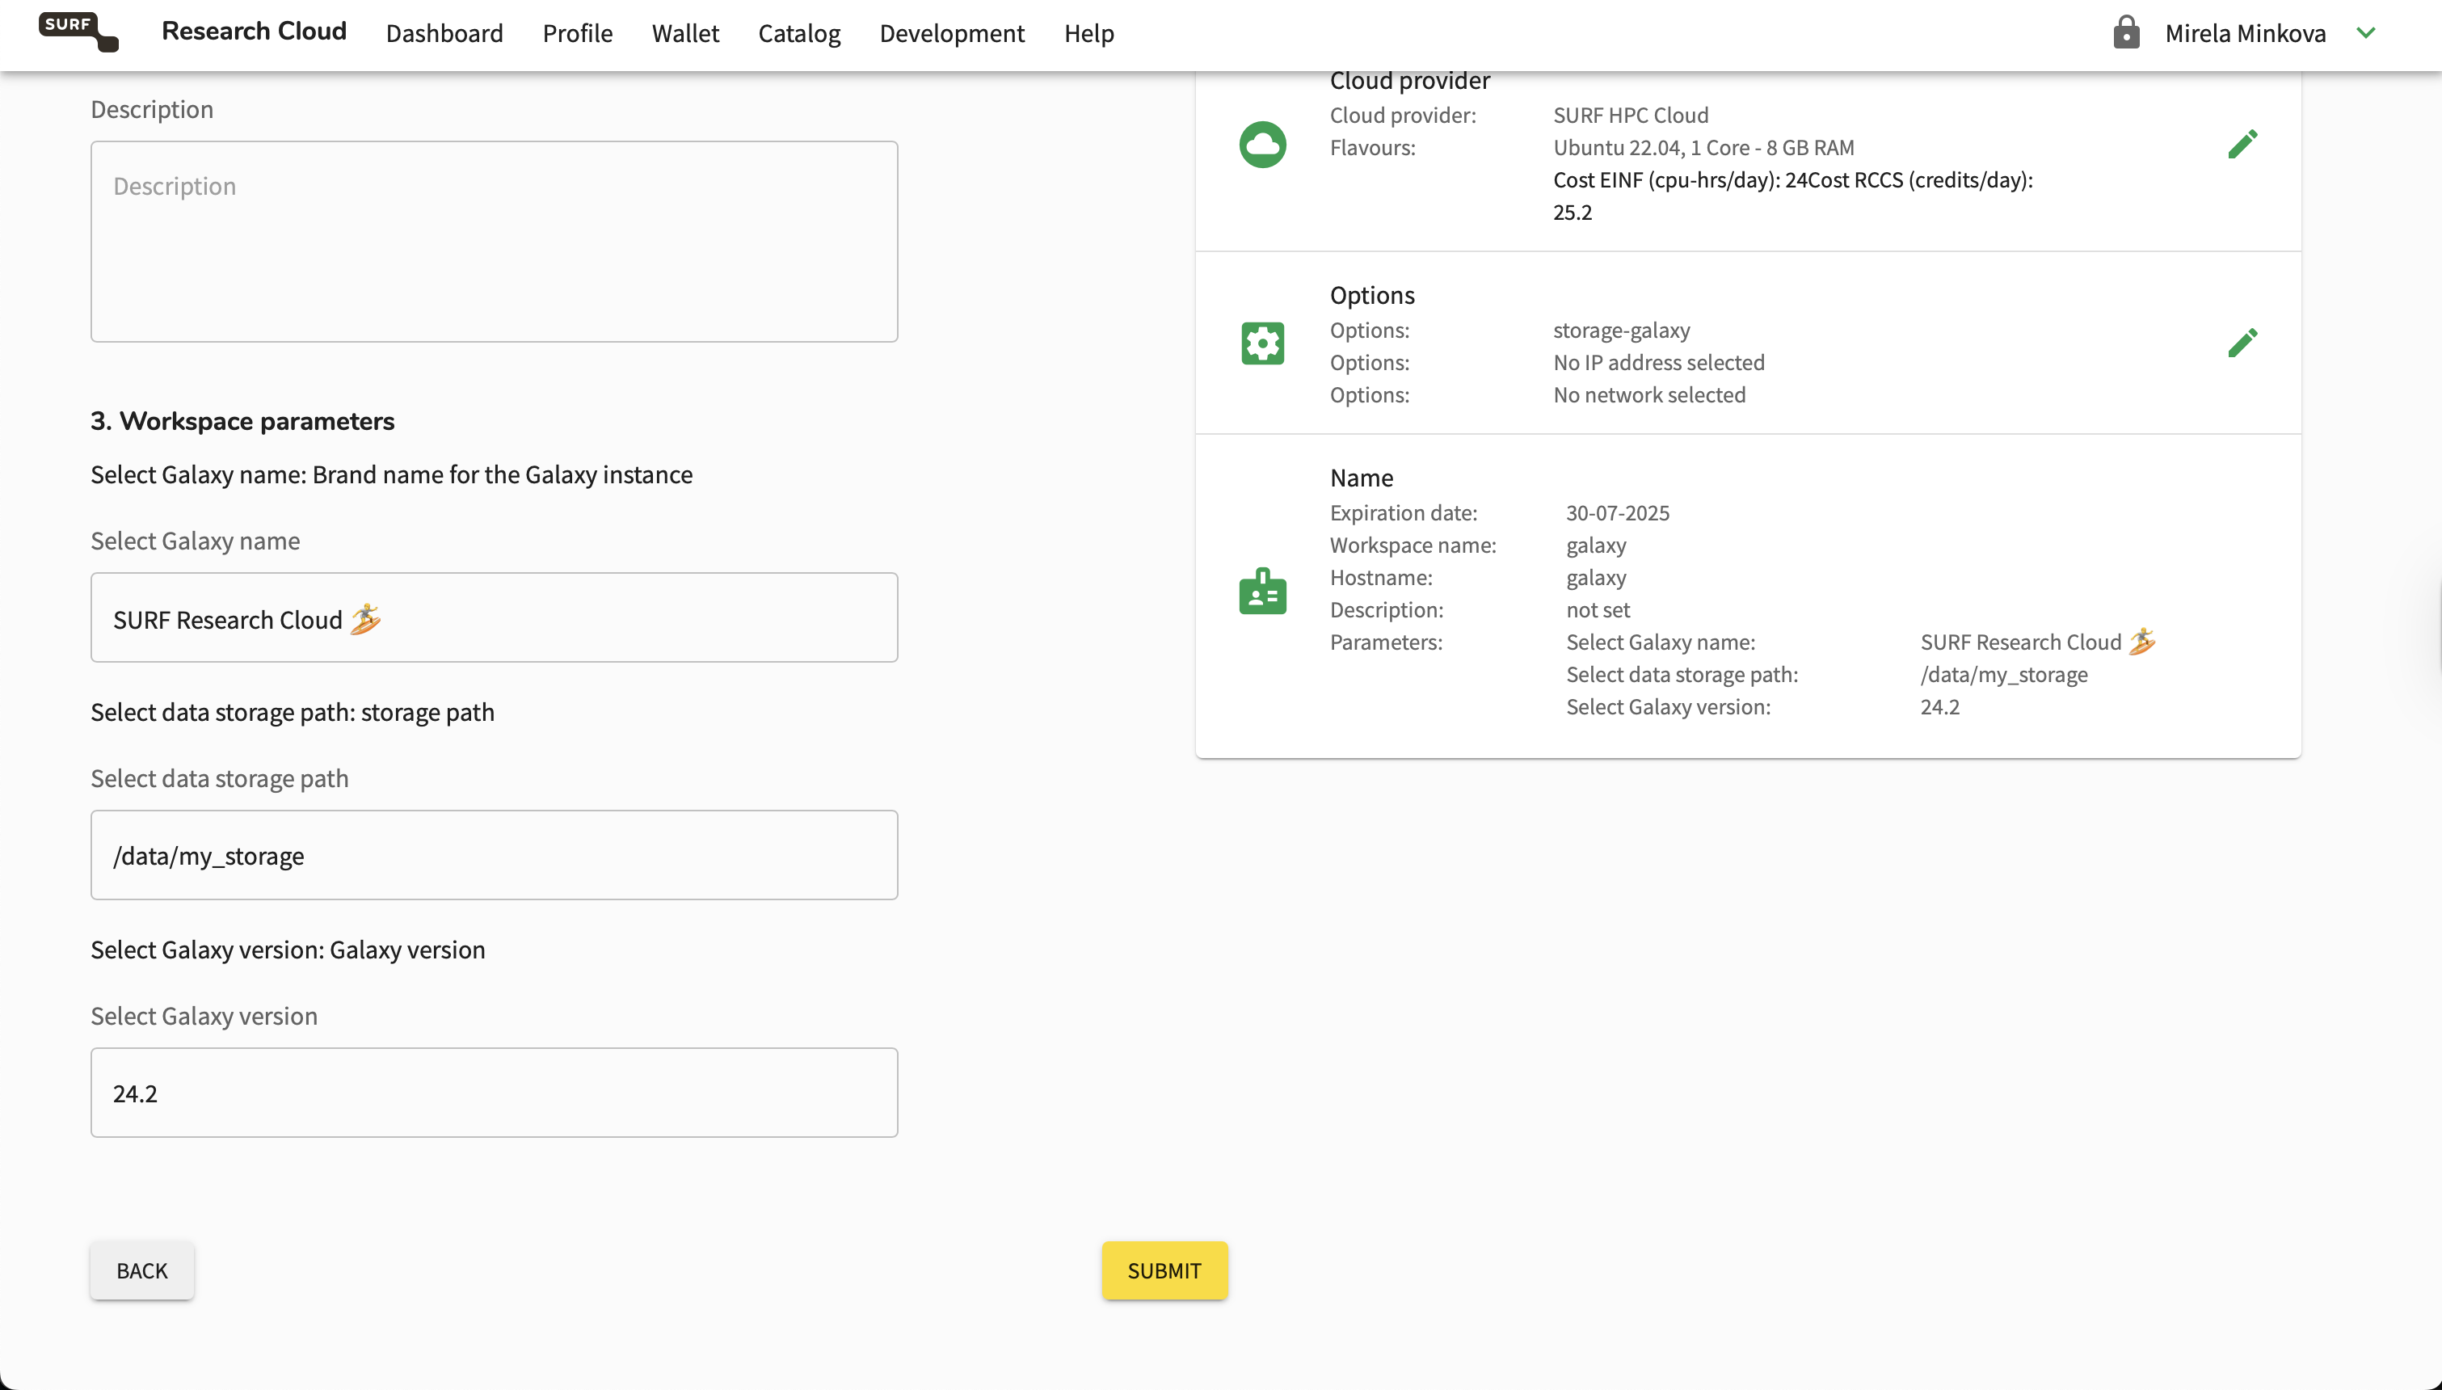Screen dimensions: 2442x1390
Task: Click the 'Ubuntu 22.04, 1 Core - 8 GB RAM' flavour
Action: pos(1704,147)
